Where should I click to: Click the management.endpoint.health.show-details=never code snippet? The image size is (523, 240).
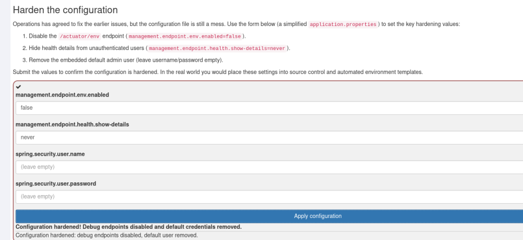pos(217,49)
